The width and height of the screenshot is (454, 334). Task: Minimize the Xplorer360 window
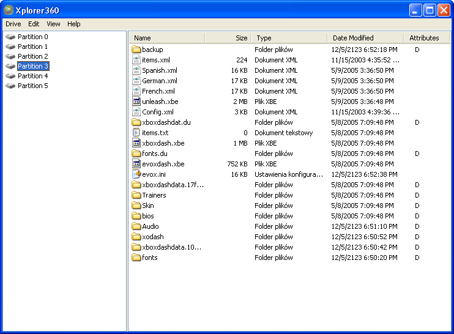415,10
